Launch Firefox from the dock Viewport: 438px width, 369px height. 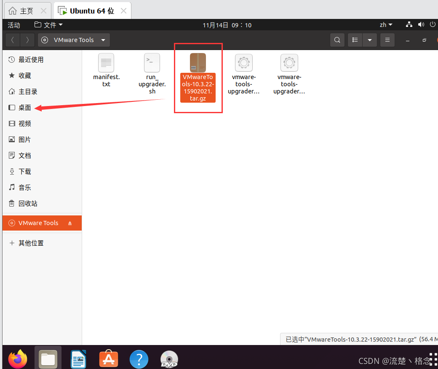click(x=18, y=359)
